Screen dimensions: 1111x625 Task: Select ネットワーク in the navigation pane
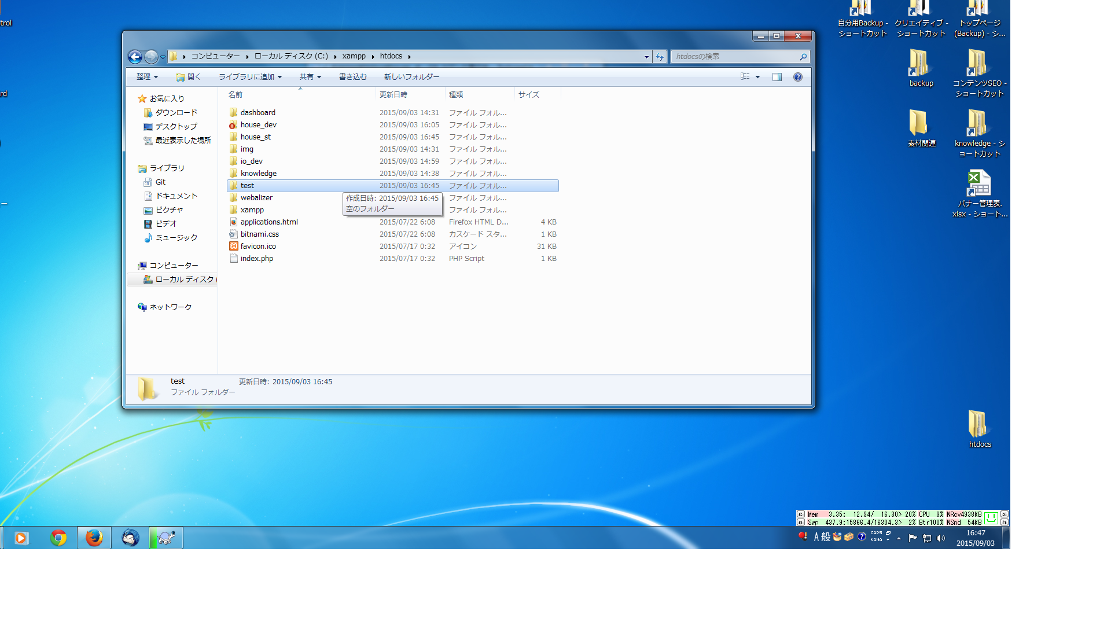[170, 307]
